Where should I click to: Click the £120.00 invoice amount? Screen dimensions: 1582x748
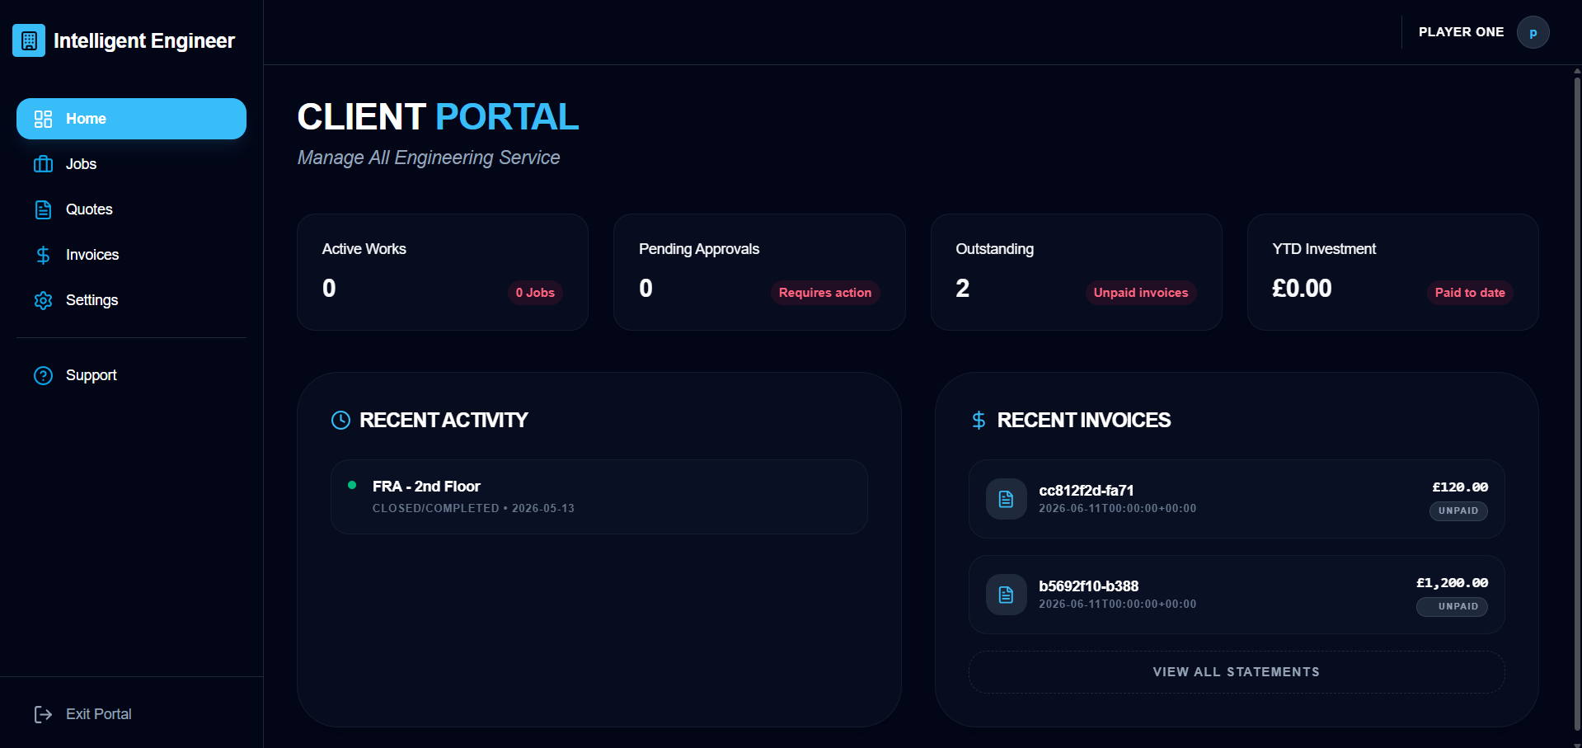[x=1460, y=487]
